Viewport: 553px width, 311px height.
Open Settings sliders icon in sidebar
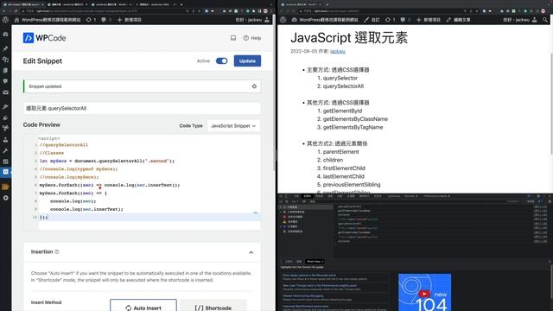5,162
